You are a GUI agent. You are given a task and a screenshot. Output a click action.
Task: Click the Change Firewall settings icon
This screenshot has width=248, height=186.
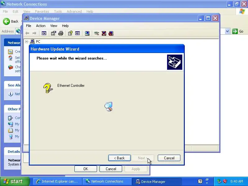(11, 67)
